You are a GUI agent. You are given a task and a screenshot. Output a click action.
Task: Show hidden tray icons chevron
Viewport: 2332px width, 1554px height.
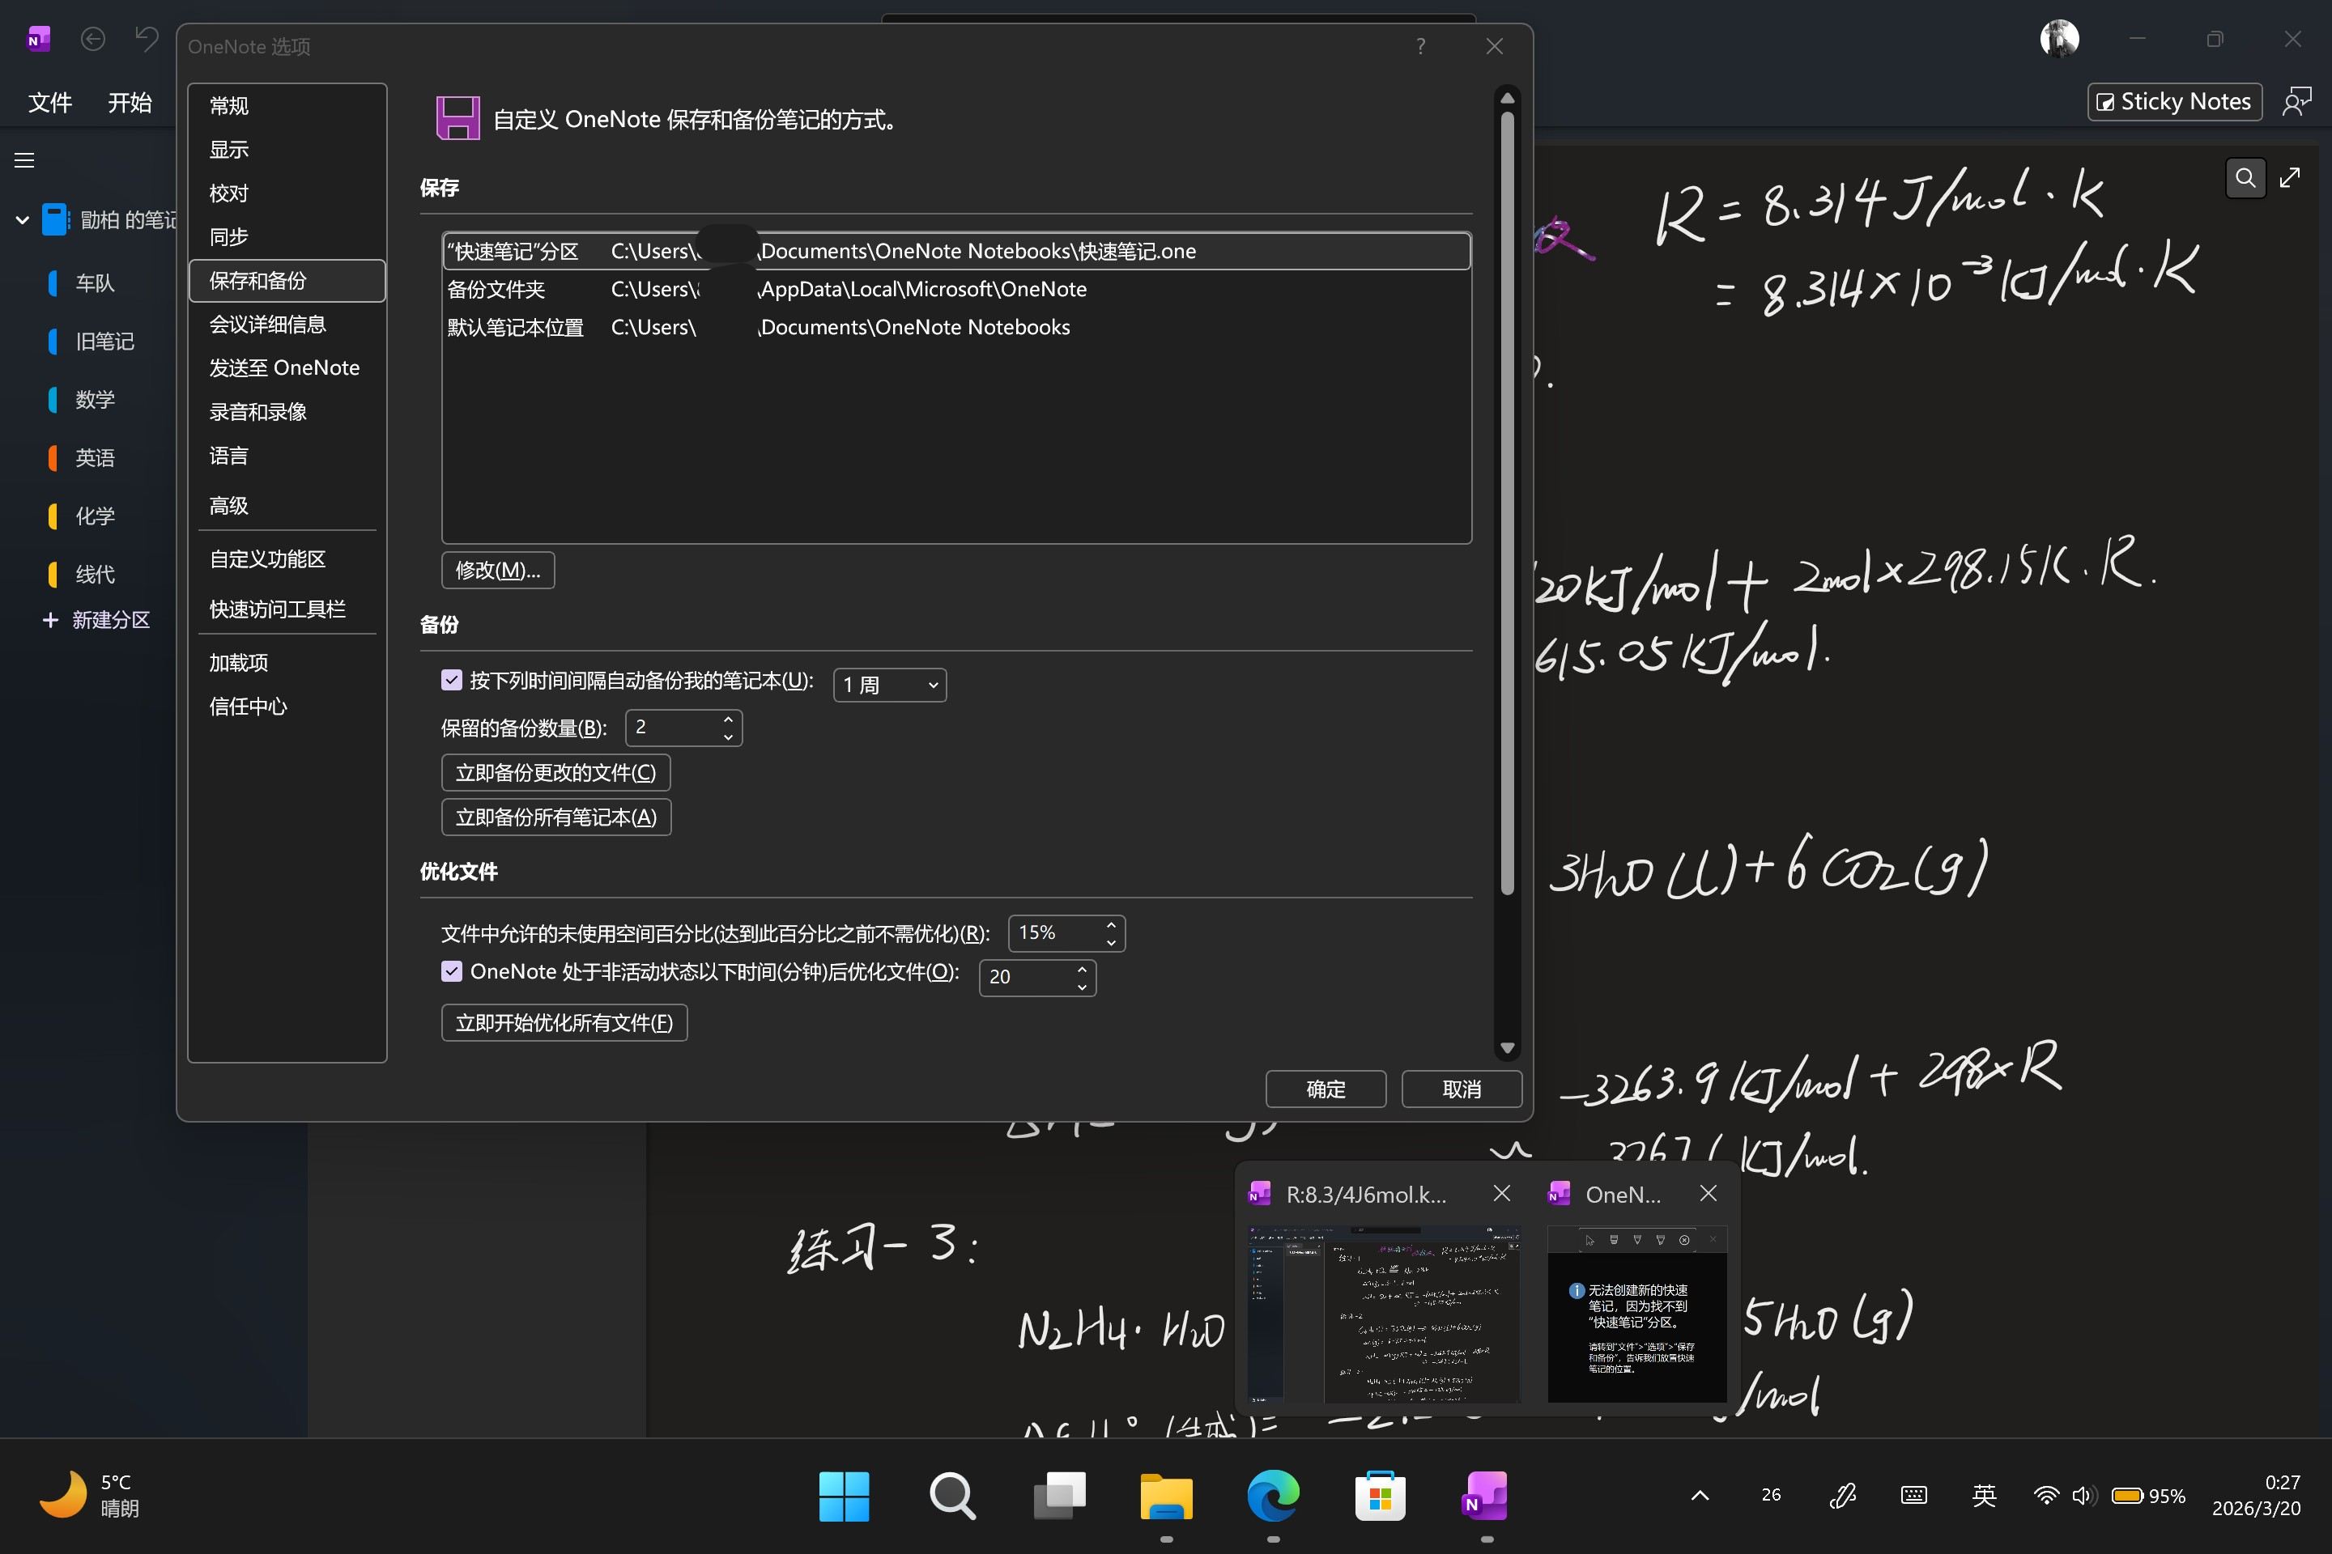1700,1496
